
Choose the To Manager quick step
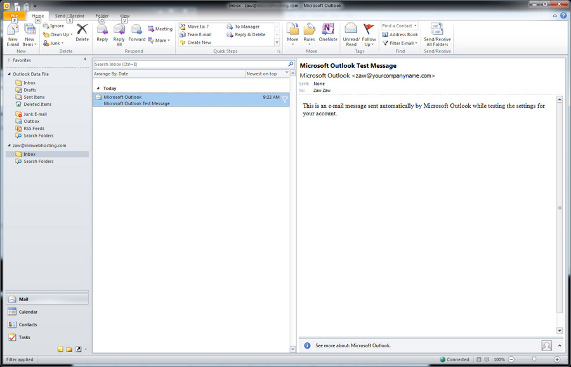(243, 27)
